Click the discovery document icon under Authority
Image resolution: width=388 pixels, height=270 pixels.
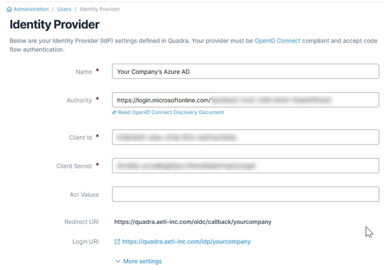coord(115,112)
